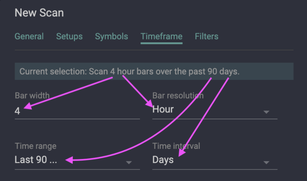Click the Time interval dropdown arrow

(266, 162)
